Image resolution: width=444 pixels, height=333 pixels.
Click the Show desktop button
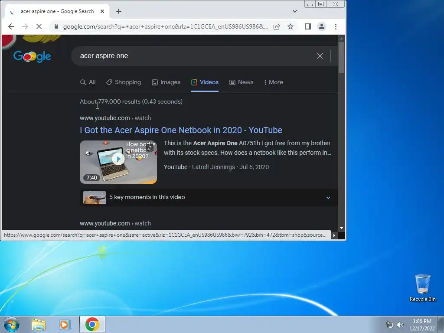click(x=441, y=324)
